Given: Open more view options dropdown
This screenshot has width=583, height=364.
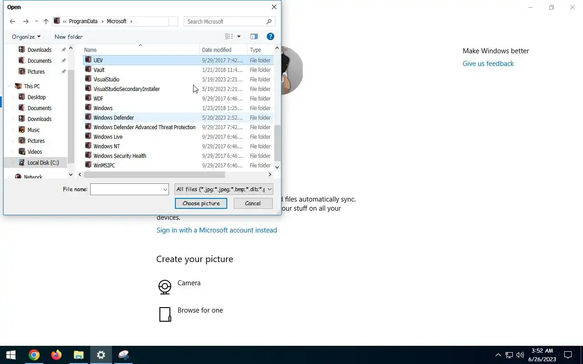Looking at the screenshot, I should pos(239,36).
